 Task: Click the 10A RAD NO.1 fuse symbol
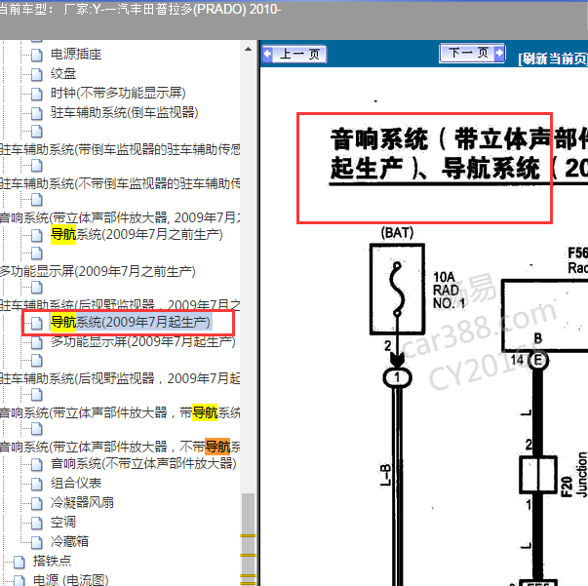[397, 289]
